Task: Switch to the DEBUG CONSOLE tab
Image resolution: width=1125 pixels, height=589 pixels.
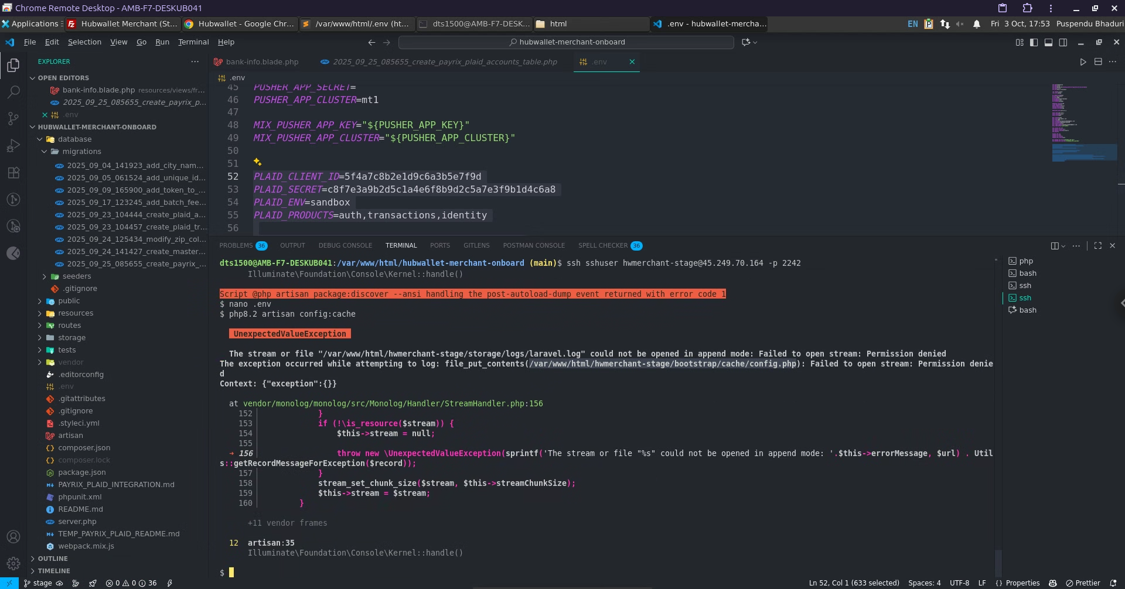Action: [345, 246]
